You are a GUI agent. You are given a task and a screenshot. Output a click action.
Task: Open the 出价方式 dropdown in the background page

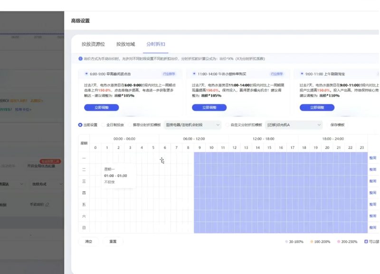[x=47, y=184]
